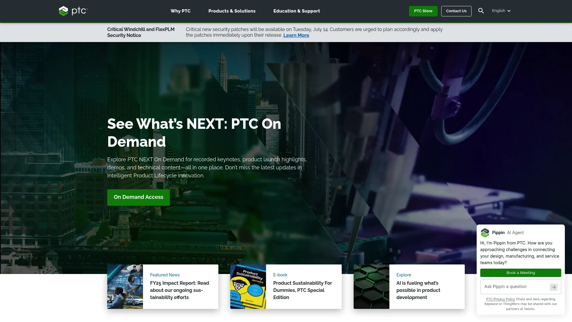Click the Featured News label
This screenshot has height=322, width=572.
(x=165, y=275)
